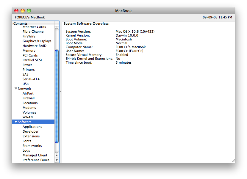Click the 5 minutes uptime value
The width and height of the screenshot is (247, 179).
pos(124,62)
